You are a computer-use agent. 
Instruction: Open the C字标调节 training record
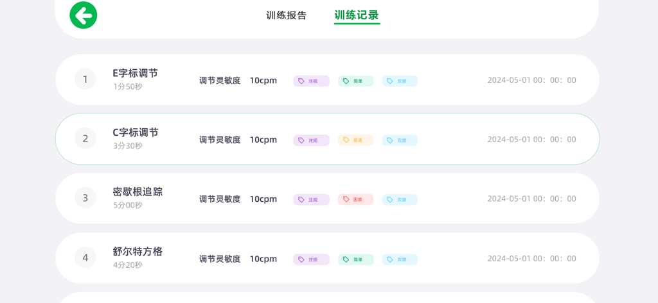click(x=136, y=133)
